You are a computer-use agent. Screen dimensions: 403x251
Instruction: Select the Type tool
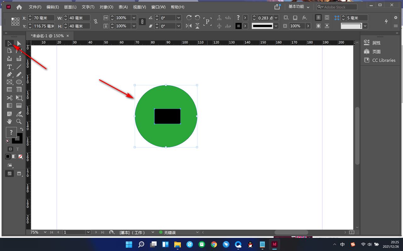[9, 67]
